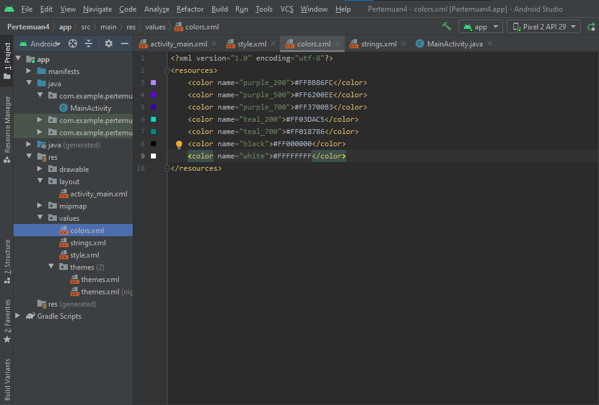Close the MainActivity.java tab

coord(490,43)
